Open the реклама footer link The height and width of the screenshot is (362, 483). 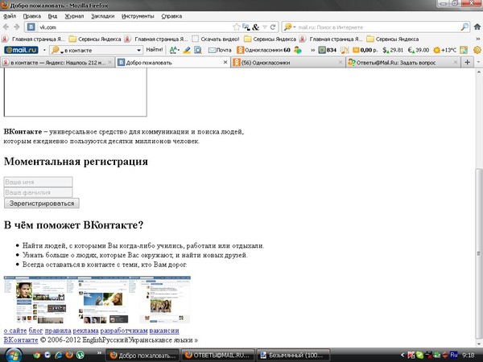(85, 331)
